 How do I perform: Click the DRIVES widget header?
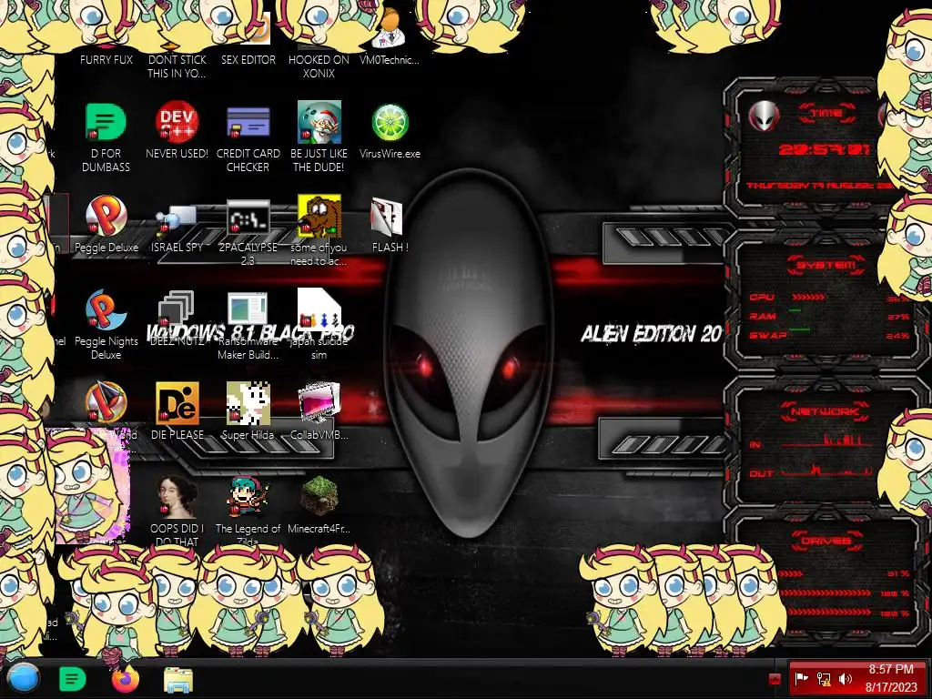pyautogui.click(x=826, y=541)
